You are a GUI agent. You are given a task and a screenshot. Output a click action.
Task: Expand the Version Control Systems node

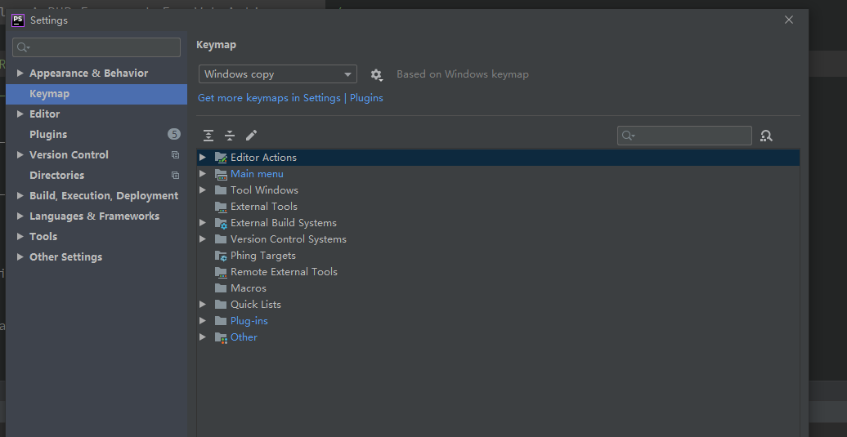point(203,239)
